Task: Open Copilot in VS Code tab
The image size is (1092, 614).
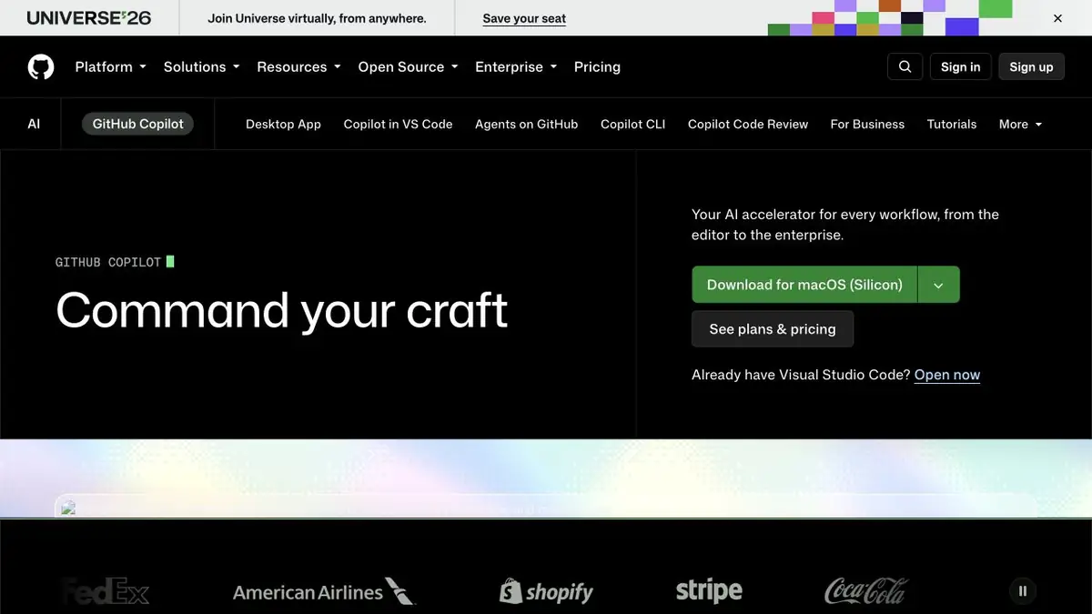Action: pyautogui.click(x=398, y=124)
